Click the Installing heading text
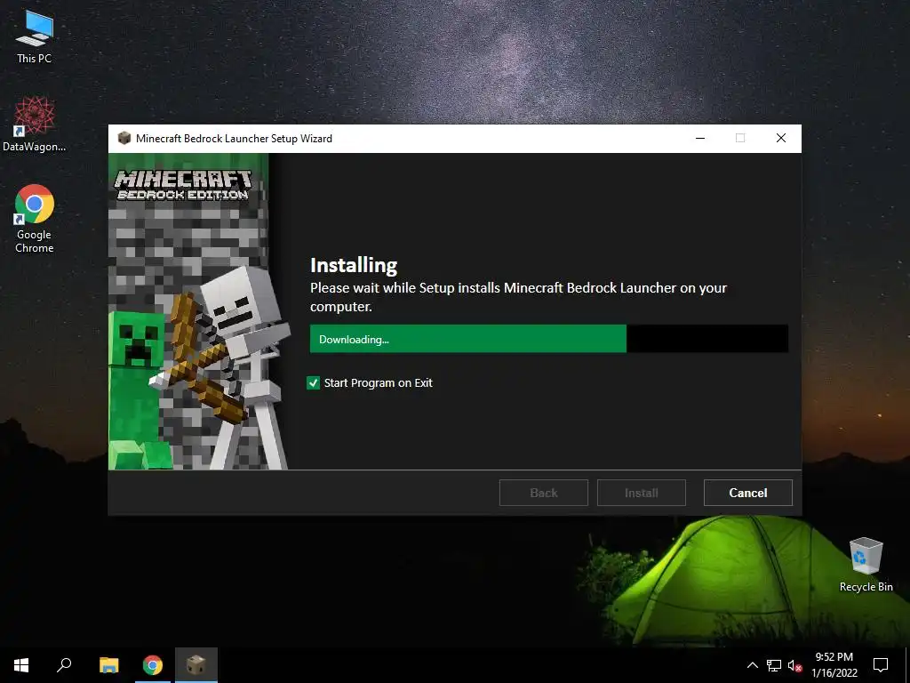This screenshot has height=683, width=910. [x=354, y=265]
